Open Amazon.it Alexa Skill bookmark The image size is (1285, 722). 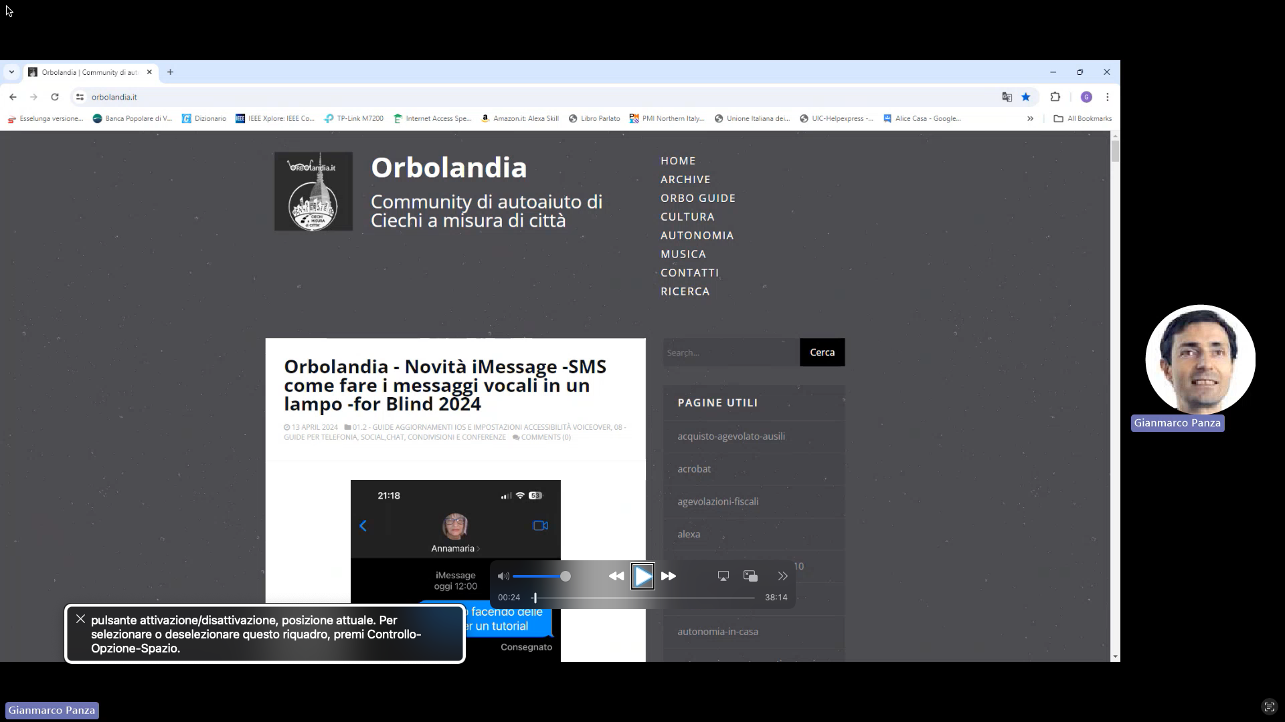[x=520, y=118]
